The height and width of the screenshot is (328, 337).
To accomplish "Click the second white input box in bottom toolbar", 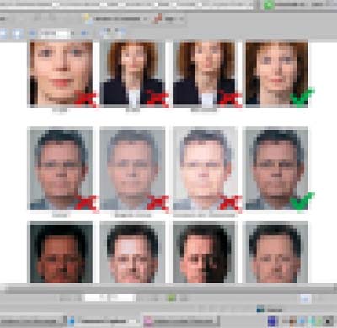I will tap(123, 298).
